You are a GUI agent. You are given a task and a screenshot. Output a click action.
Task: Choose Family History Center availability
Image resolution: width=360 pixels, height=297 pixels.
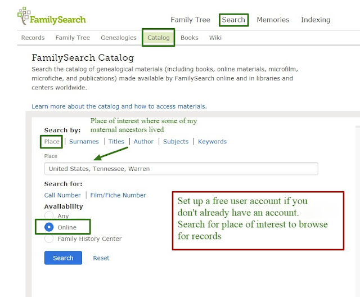point(49,238)
